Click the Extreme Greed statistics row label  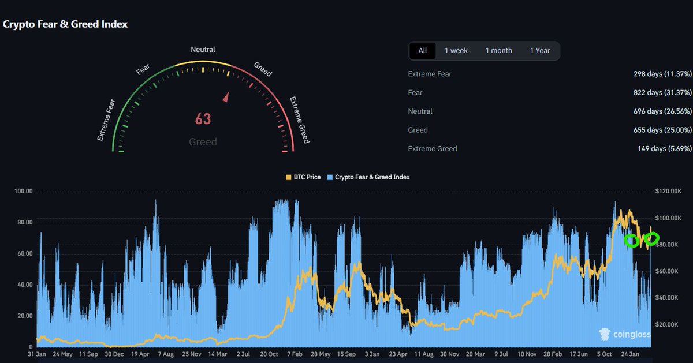(x=433, y=148)
